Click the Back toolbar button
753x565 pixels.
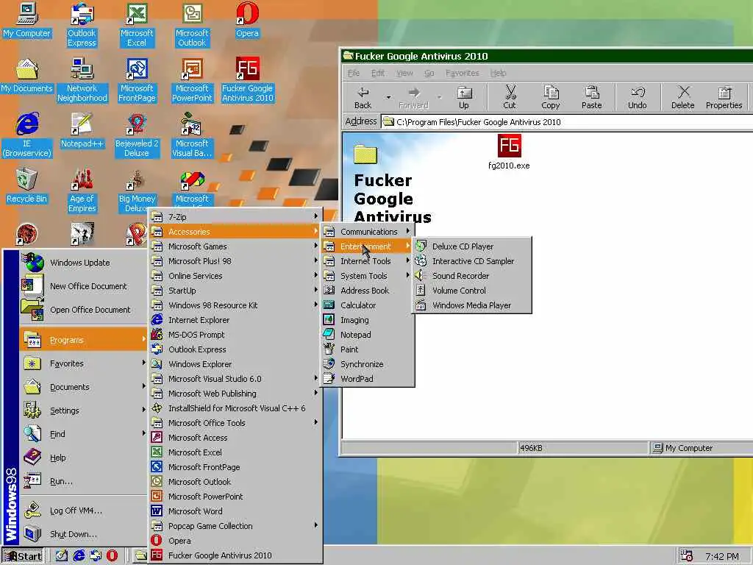pyautogui.click(x=363, y=97)
